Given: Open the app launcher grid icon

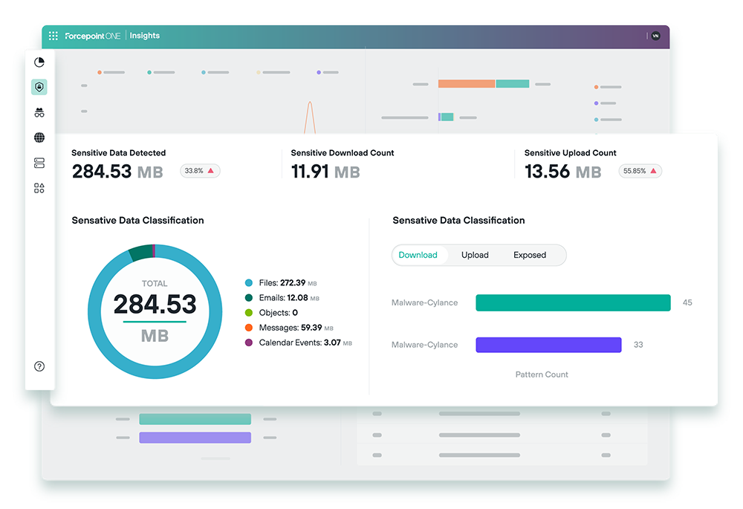Looking at the screenshot, I should click(53, 36).
